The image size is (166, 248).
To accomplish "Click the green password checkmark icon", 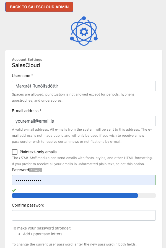I will click(14, 190).
